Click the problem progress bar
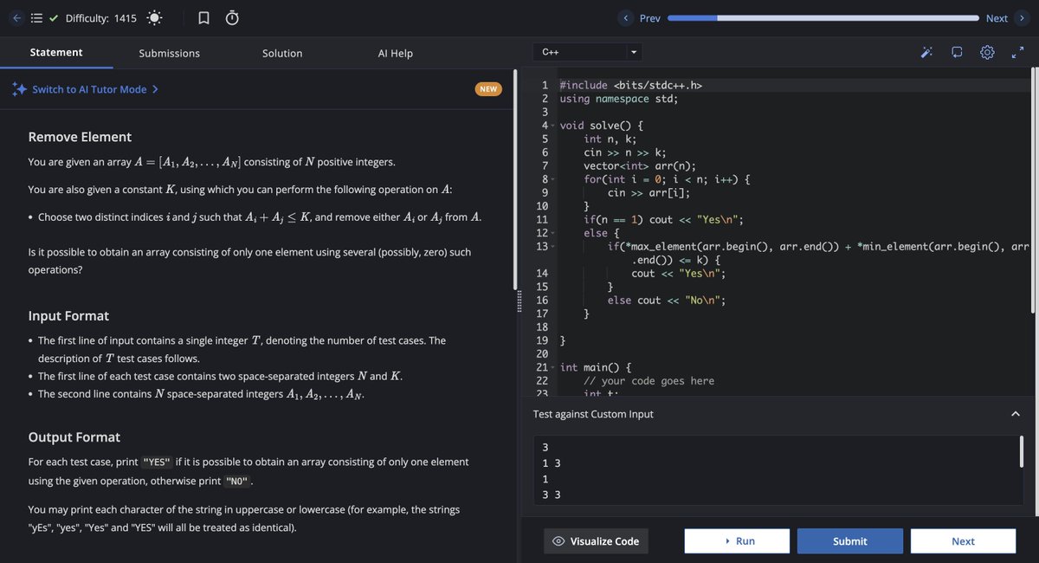1039x563 pixels. (x=823, y=16)
